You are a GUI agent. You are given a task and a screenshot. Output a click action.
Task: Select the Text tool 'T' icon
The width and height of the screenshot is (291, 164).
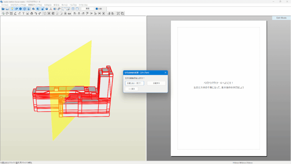pyautogui.click(x=23, y=13)
